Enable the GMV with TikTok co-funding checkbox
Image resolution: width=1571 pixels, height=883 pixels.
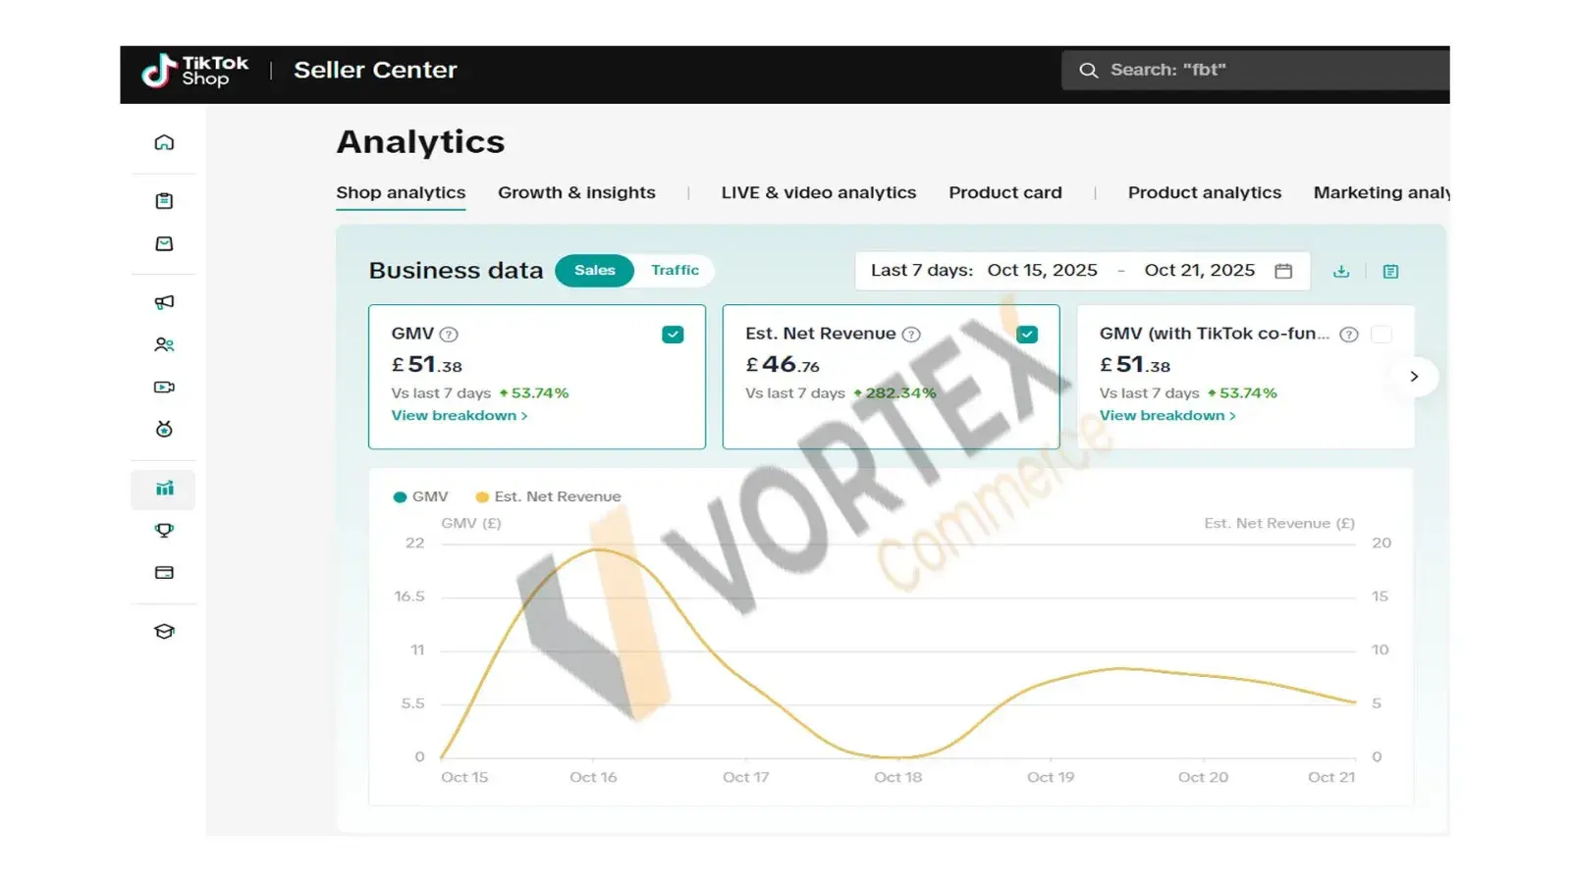(x=1381, y=335)
